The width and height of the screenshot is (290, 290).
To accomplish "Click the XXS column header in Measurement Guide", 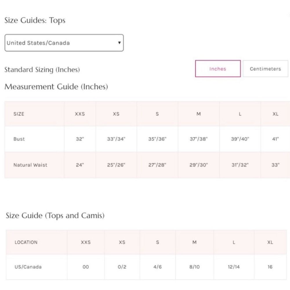I will [80, 114].
